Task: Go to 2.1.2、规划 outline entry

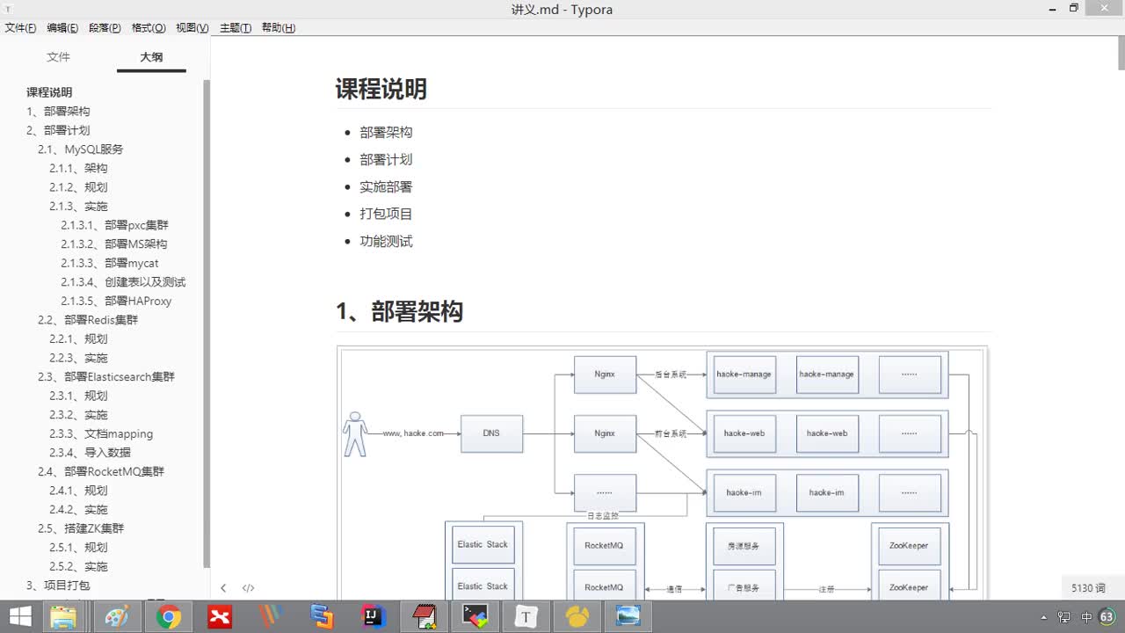Action: 78,187
